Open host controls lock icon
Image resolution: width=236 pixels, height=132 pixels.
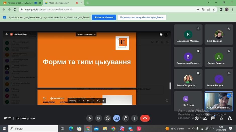pyautogui.click(x=230, y=118)
